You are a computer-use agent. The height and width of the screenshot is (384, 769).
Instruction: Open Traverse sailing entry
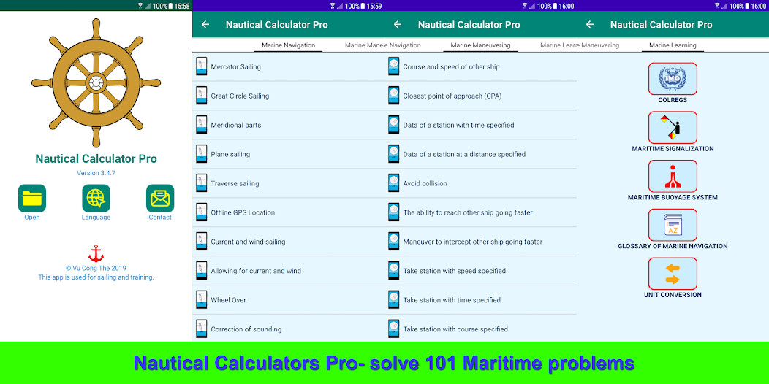[x=288, y=183]
